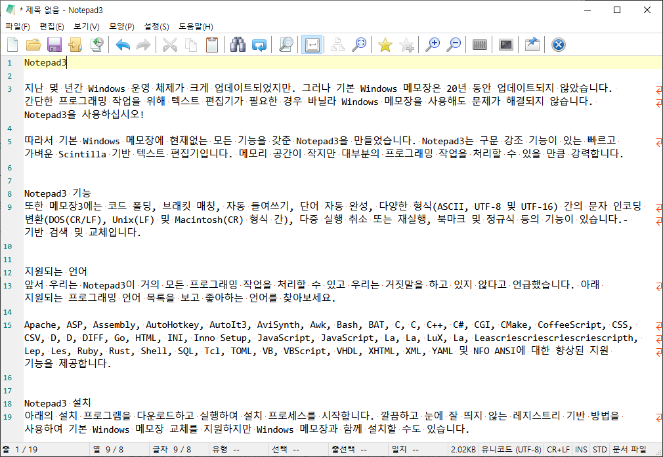The width and height of the screenshot is (663, 457).
Task: Open a file using the folder icon
Action: (x=33, y=45)
